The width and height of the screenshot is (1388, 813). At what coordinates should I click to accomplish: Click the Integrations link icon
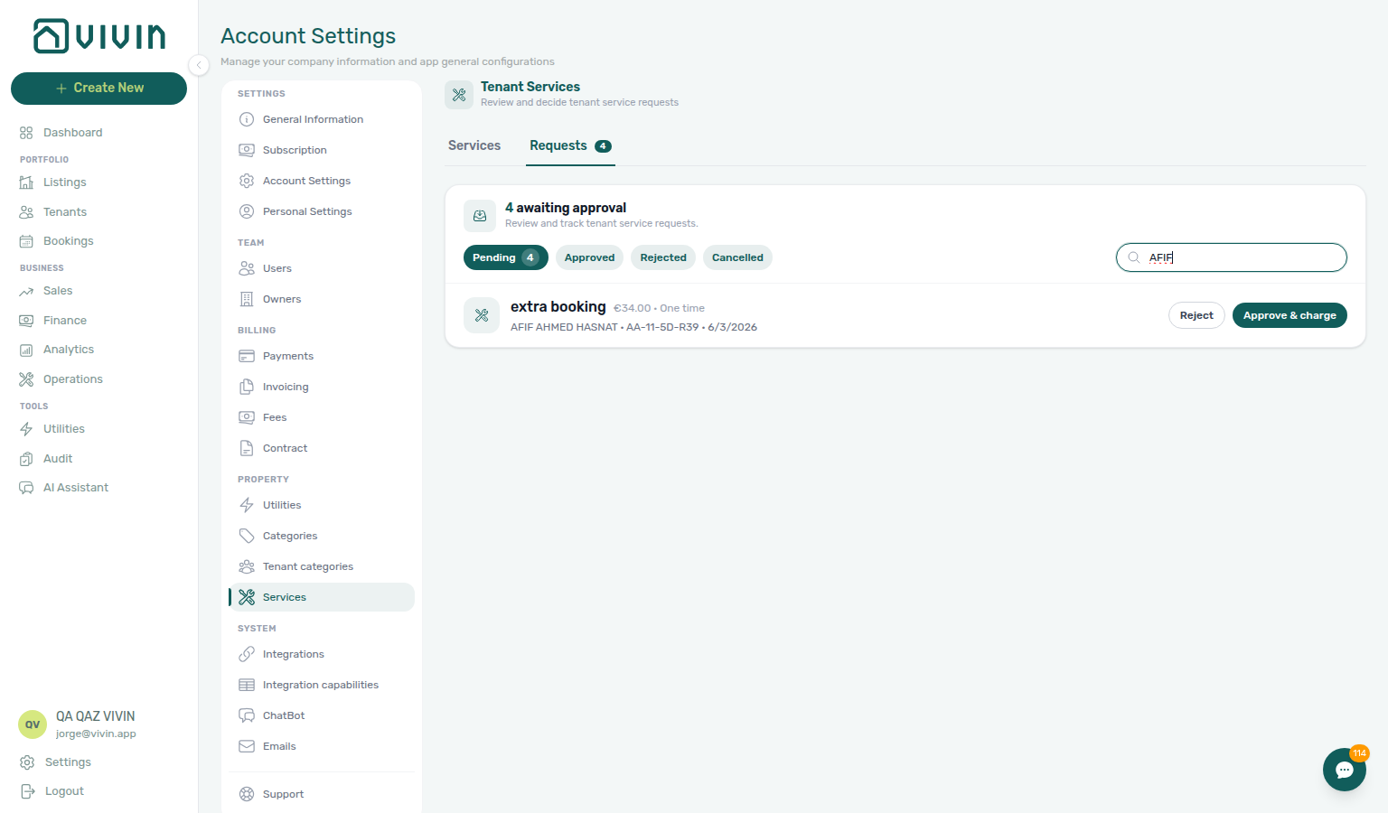tap(247, 654)
